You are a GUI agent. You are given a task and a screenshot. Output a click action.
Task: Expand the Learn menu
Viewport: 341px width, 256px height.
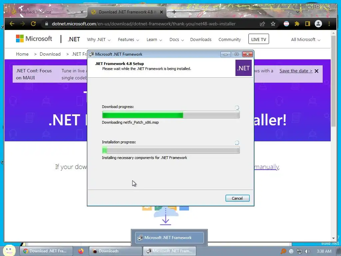[x=154, y=40]
